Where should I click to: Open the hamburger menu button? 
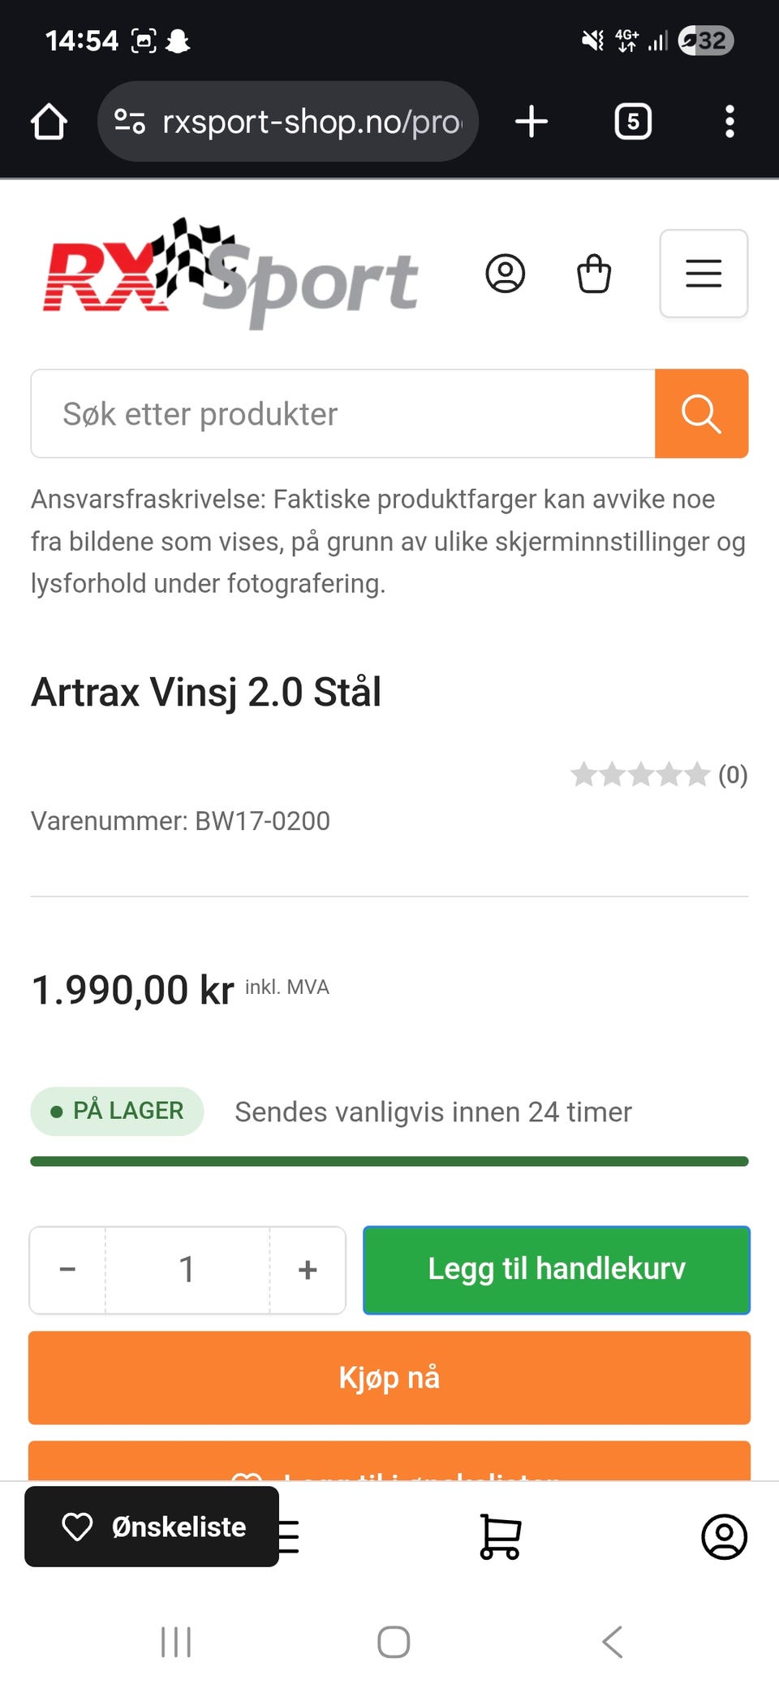(704, 274)
